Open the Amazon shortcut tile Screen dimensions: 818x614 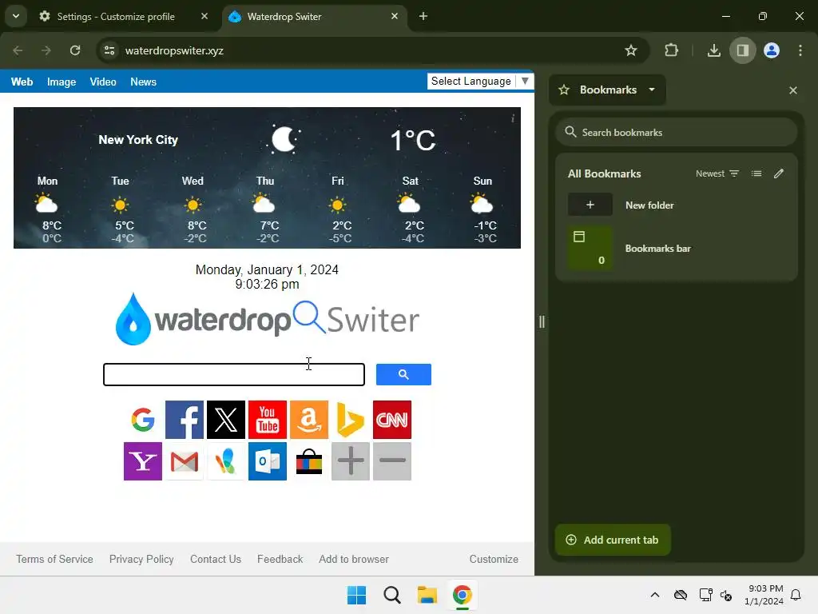309,420
